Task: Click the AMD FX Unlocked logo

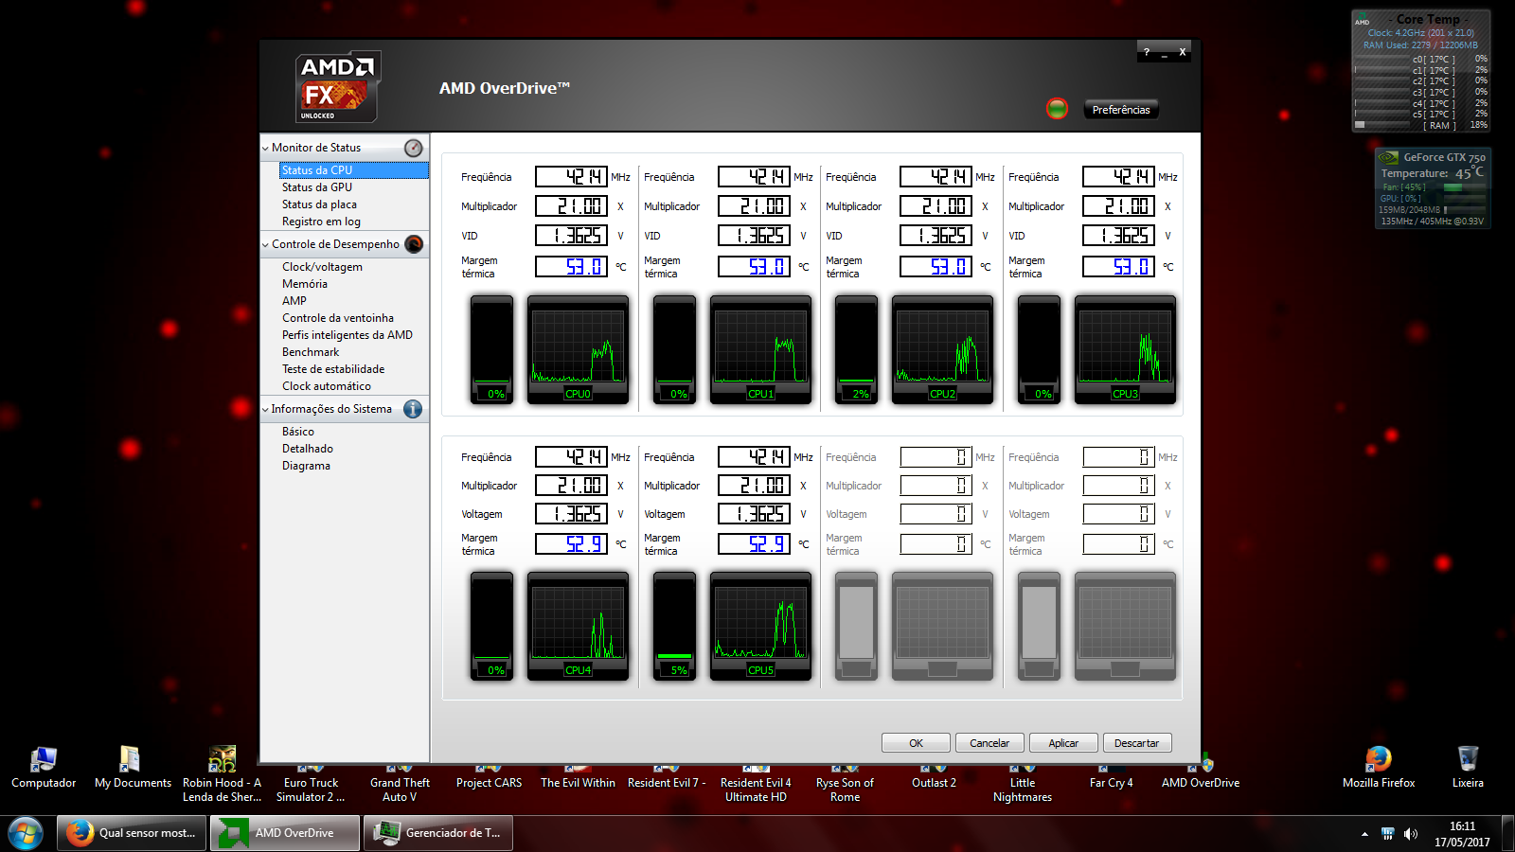Action: click(338, 87)
